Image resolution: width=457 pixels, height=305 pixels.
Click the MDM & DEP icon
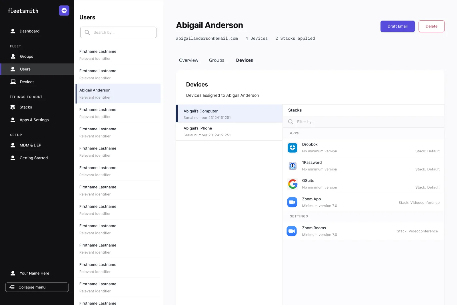pyautogui.click(x=13, y=145)
